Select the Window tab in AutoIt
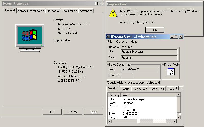Screen dimensions: 204x127 click(113, 88)
